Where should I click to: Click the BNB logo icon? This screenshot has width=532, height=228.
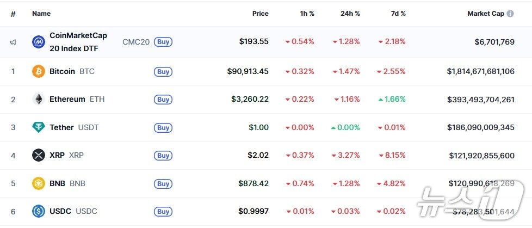tap(39, 183)
